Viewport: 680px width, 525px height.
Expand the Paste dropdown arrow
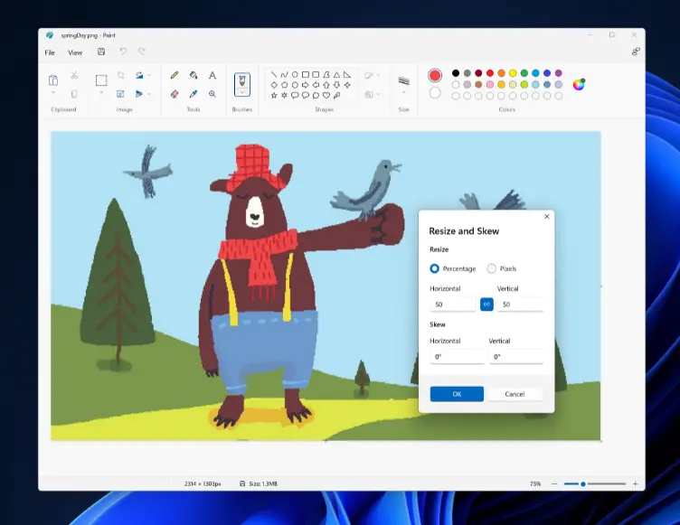53,92
